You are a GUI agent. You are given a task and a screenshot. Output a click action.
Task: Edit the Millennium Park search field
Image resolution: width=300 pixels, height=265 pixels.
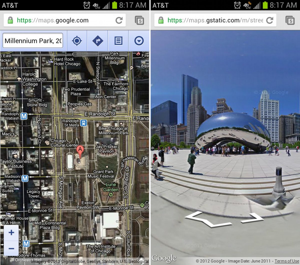point(33,41)
